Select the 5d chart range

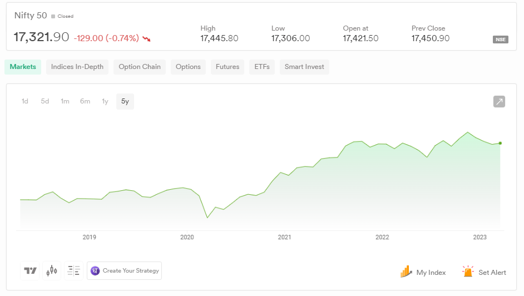point(45,101)
